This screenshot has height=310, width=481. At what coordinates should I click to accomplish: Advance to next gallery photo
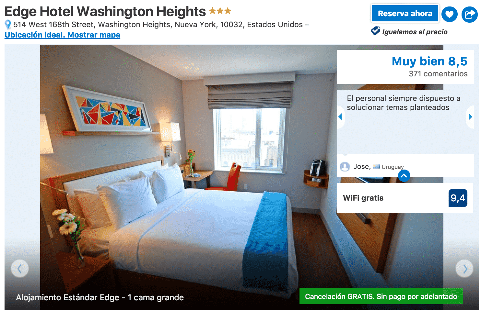[464, 268]
